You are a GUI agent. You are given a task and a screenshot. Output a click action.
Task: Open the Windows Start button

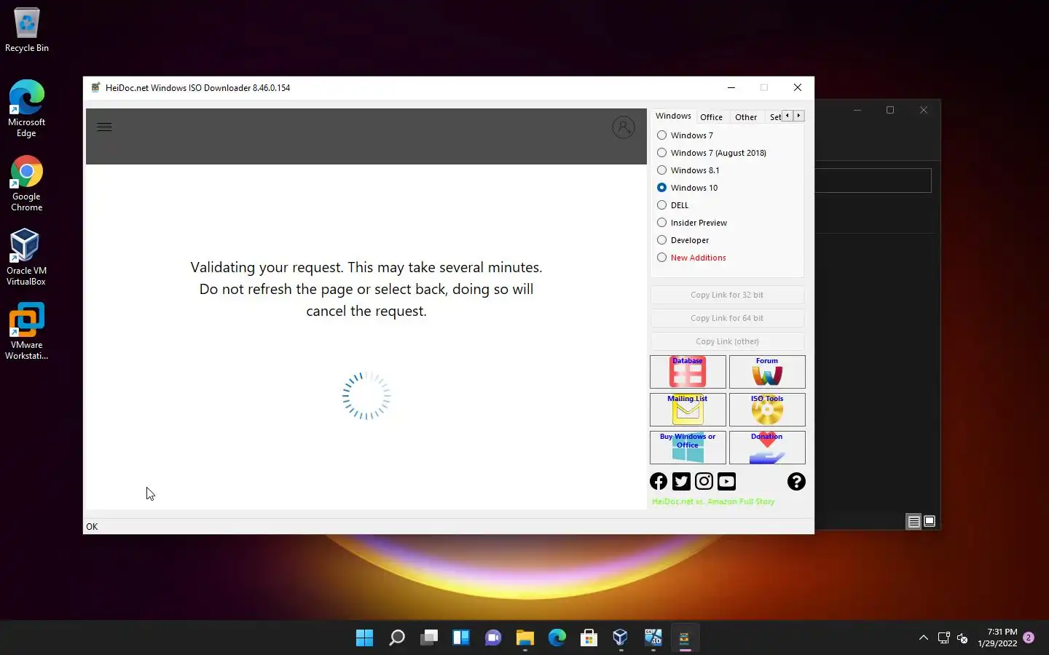365,638
